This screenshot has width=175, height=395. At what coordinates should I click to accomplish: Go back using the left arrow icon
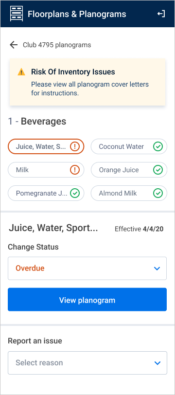(x=14, y=45)
